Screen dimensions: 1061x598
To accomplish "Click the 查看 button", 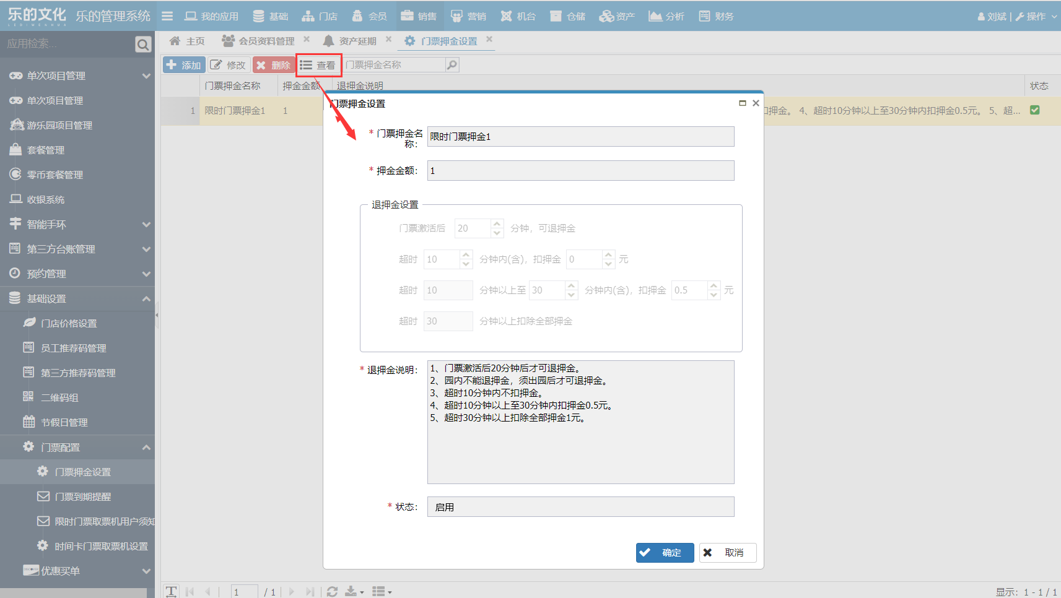I will (318, 65).
